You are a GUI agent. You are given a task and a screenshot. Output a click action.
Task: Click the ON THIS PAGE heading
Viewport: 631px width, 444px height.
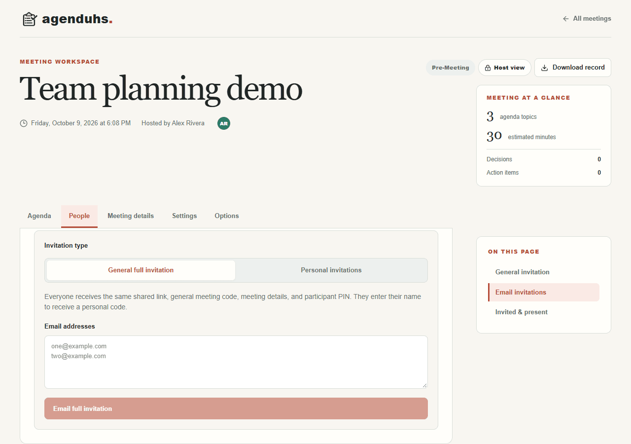pyautogui.click(x=514, y=252)
